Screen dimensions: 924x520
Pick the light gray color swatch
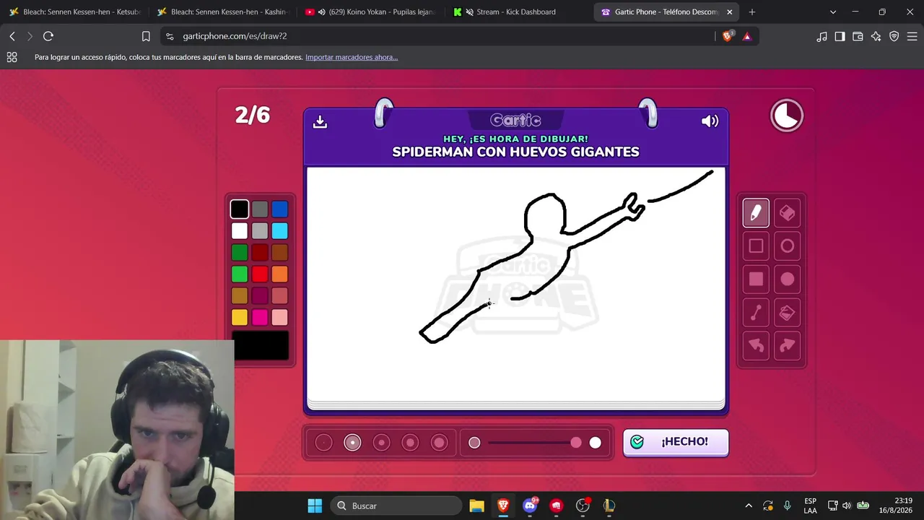click(260, 231)
